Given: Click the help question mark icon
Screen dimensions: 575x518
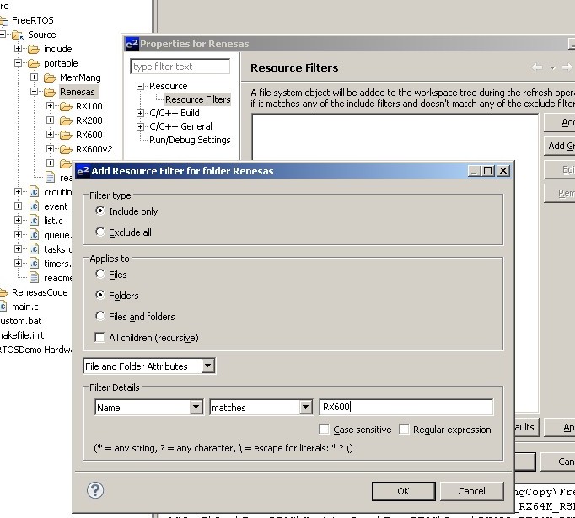Looking at the screenshot, I should tap(95, 490).
